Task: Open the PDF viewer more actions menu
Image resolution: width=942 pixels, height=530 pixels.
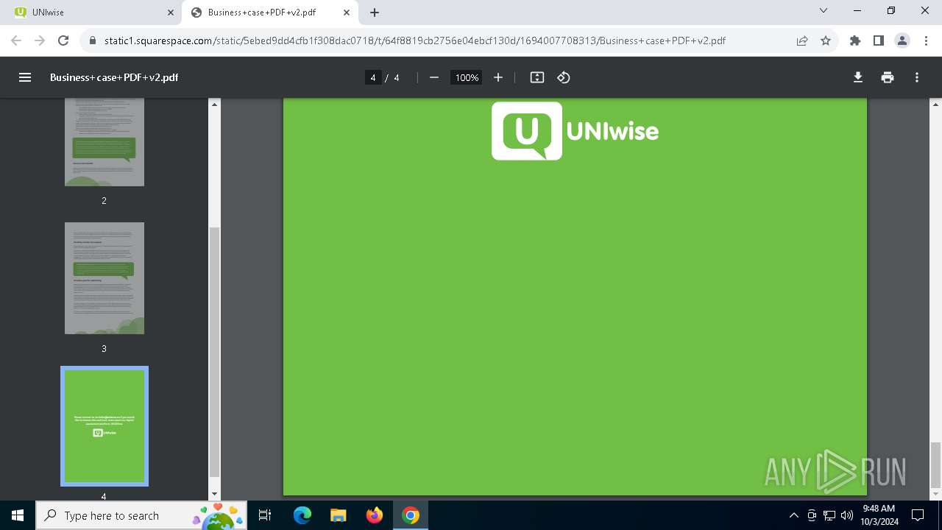Action: 917,77
